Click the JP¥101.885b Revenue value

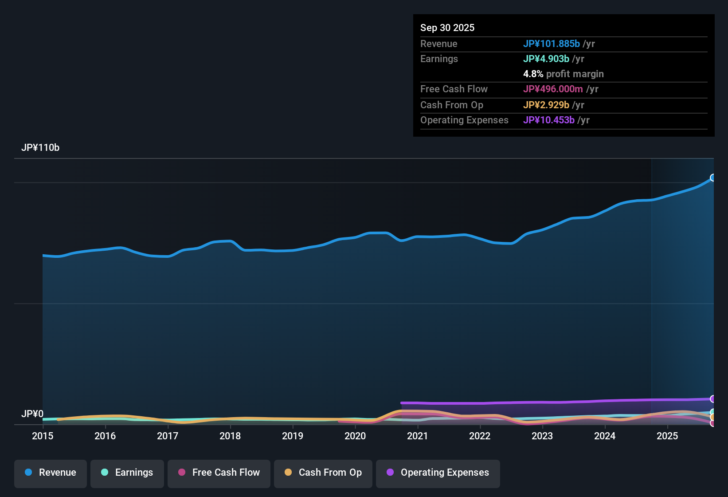[x=552, y=44]
